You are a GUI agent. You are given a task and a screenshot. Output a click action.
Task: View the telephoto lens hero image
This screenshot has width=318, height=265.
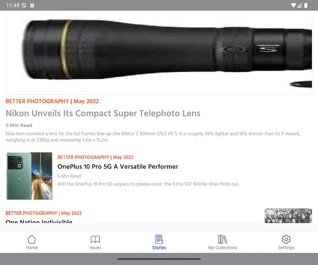159,55
